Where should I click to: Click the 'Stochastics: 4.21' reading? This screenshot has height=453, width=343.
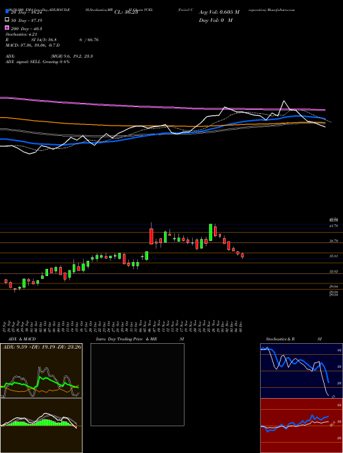(x=21, y=34)
